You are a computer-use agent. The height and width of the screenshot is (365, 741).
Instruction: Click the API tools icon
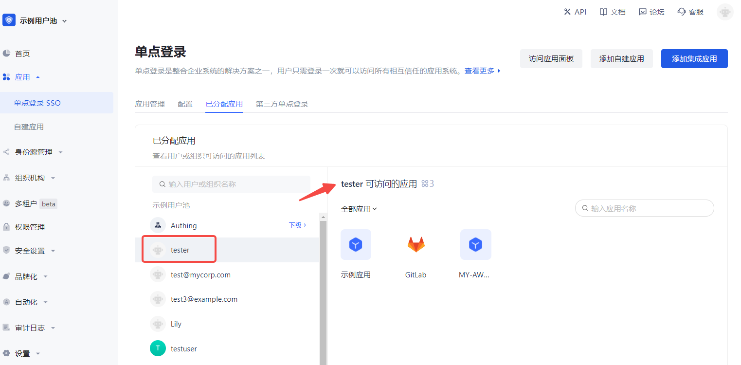pyautogui.click(x=567, y=12)
